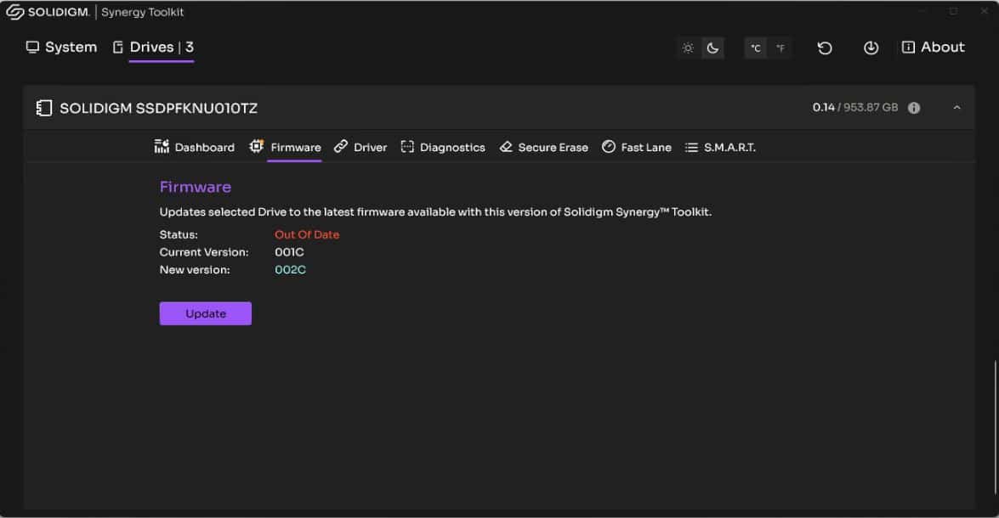Open the System tab
The width and height of the screenshot is (999, 518).
(61, 47)
